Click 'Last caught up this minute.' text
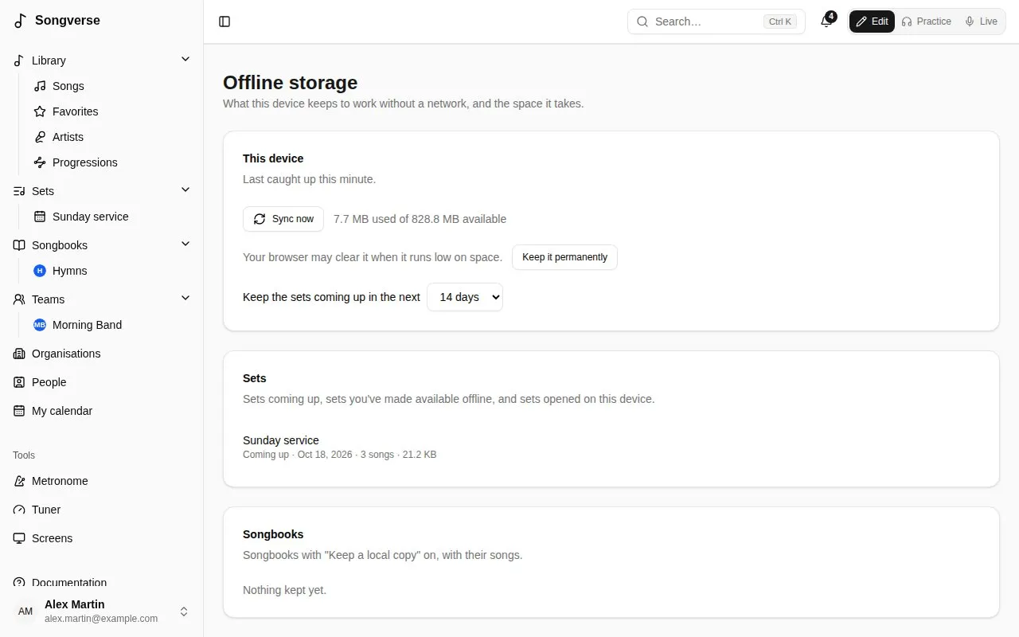The height and width of the screenshot is (637, 1019). point(309,179)
